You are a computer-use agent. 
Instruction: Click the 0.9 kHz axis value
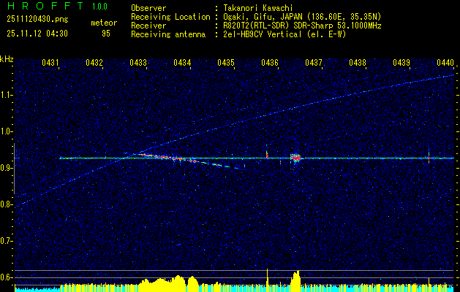click(x=7, y=168)
